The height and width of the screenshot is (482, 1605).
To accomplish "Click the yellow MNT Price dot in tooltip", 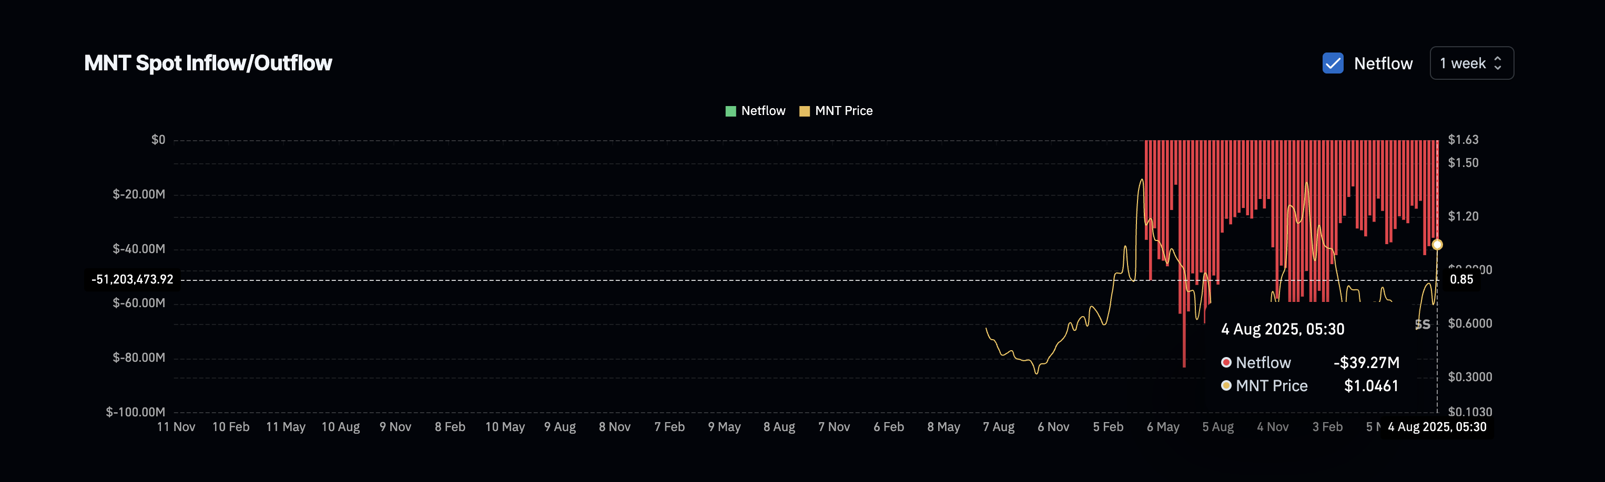I will [x=1225, y=385].
